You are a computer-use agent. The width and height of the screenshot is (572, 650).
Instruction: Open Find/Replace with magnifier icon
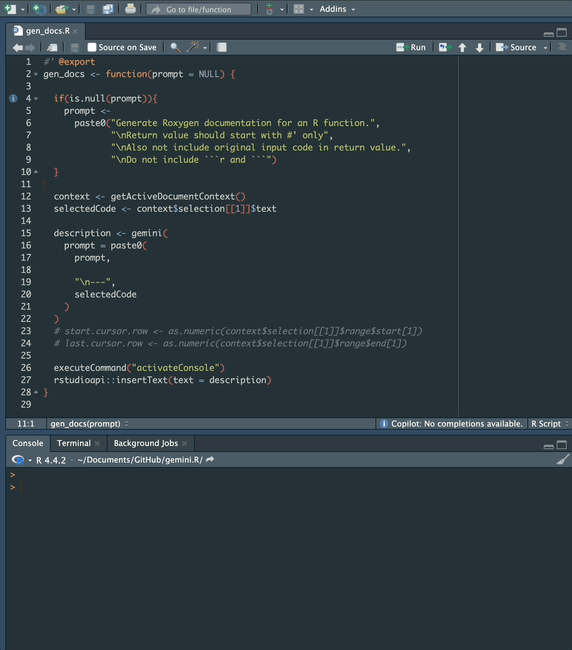tap(175, 48)
